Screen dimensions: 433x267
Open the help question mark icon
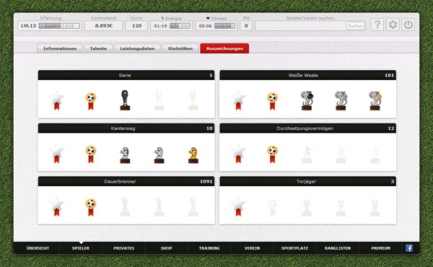click(x=377, y=25)
